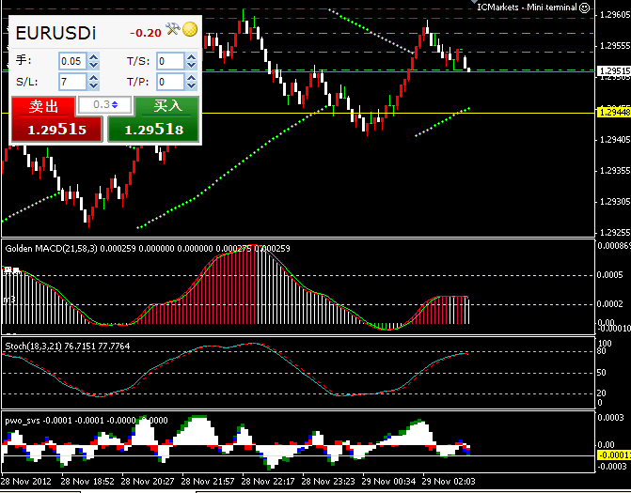Click the 0.0003 label in pwo_svs pane
The height and width of the screenshot is (493, 631).
pos(611,418)
